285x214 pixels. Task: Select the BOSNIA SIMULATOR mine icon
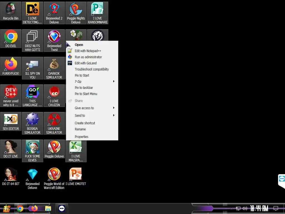click(32, 123)
